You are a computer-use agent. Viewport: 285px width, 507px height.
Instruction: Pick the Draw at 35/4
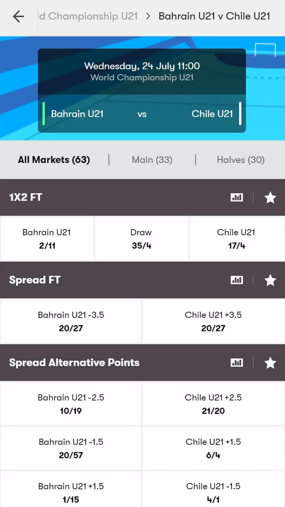coord(141,239)
